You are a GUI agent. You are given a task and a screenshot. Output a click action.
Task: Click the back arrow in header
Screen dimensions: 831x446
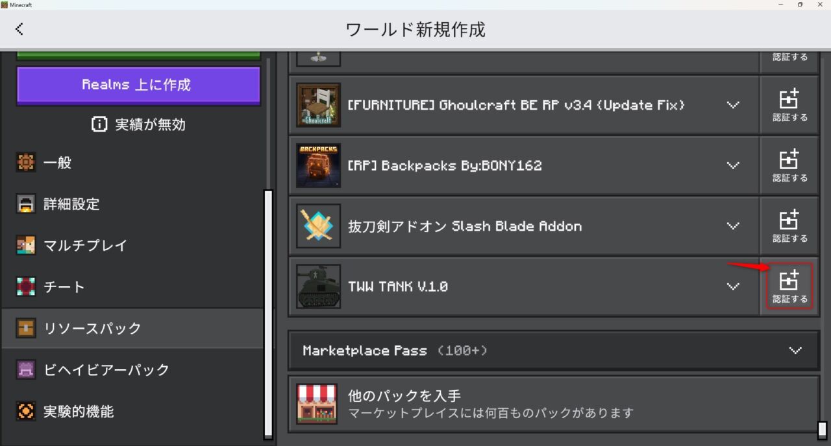(19, 29)
